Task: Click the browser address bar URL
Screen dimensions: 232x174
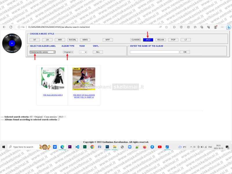Action: pos(59,27)
